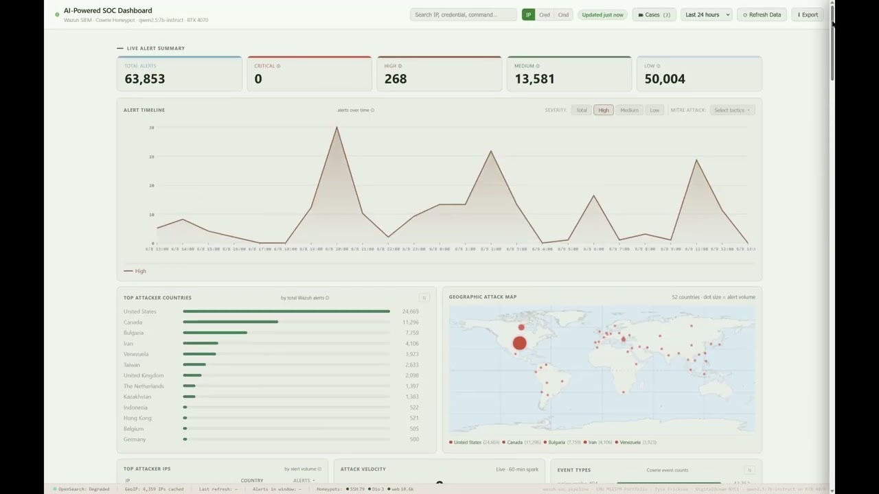This screenshot has height=494, width=879.
Task: Click the large United States dot on map
Action: pyautogui.click(x=519, y=343)
